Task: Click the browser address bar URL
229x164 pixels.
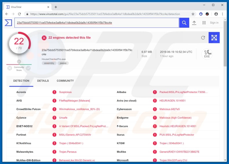Action: pos(105,14)
